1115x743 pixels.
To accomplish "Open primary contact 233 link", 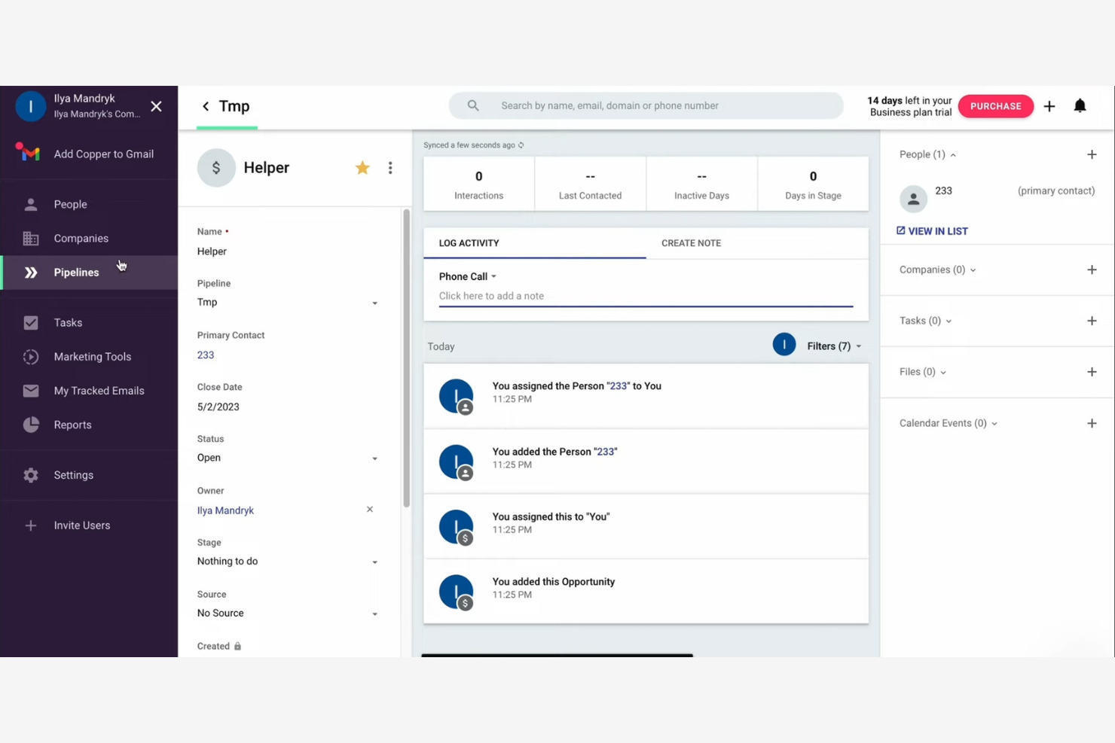I will (206, 355).
